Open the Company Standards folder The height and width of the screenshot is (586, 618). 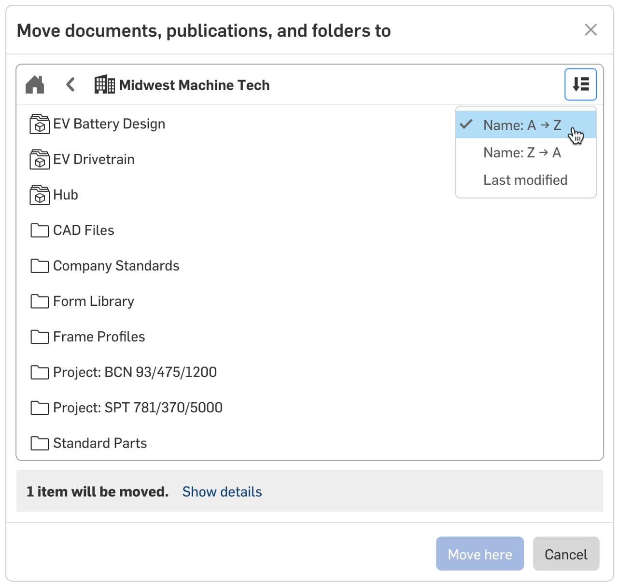coord(116,266)
